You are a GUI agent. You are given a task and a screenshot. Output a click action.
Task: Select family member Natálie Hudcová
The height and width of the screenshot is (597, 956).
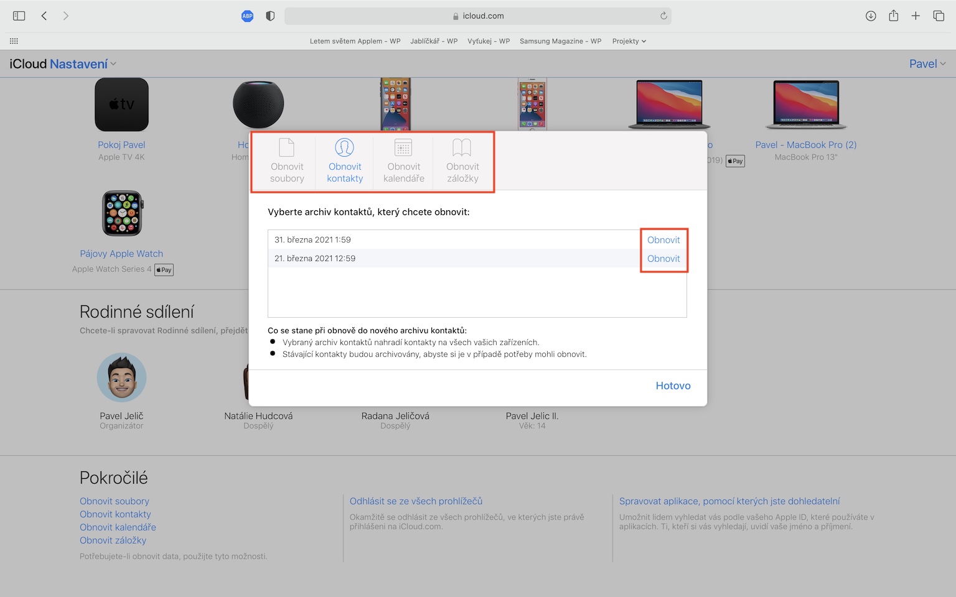pos(258,416)
